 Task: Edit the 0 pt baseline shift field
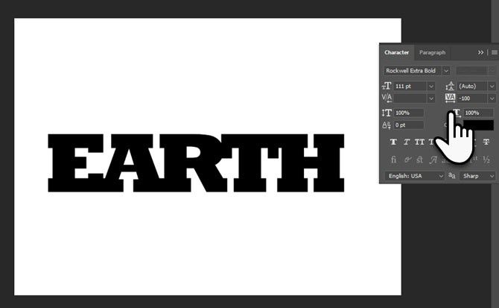409,125
